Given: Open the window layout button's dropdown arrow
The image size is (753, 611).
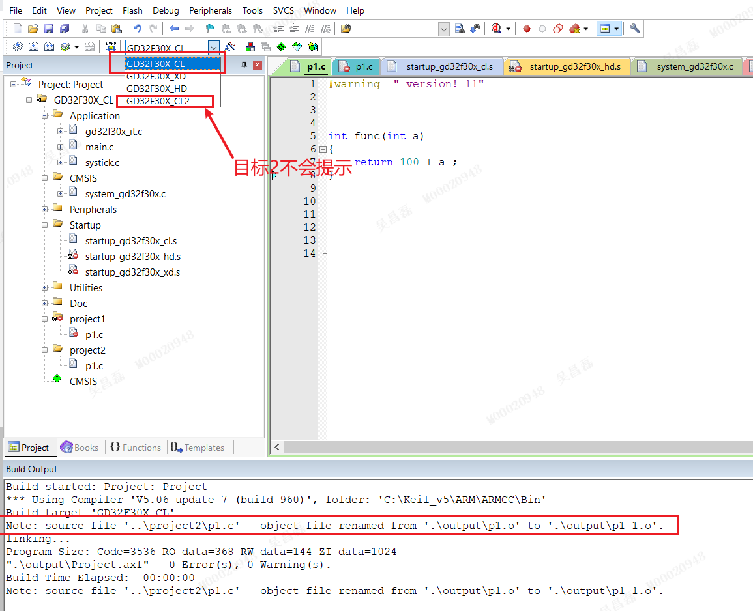Looking at the screenshot, I should 617,29.
